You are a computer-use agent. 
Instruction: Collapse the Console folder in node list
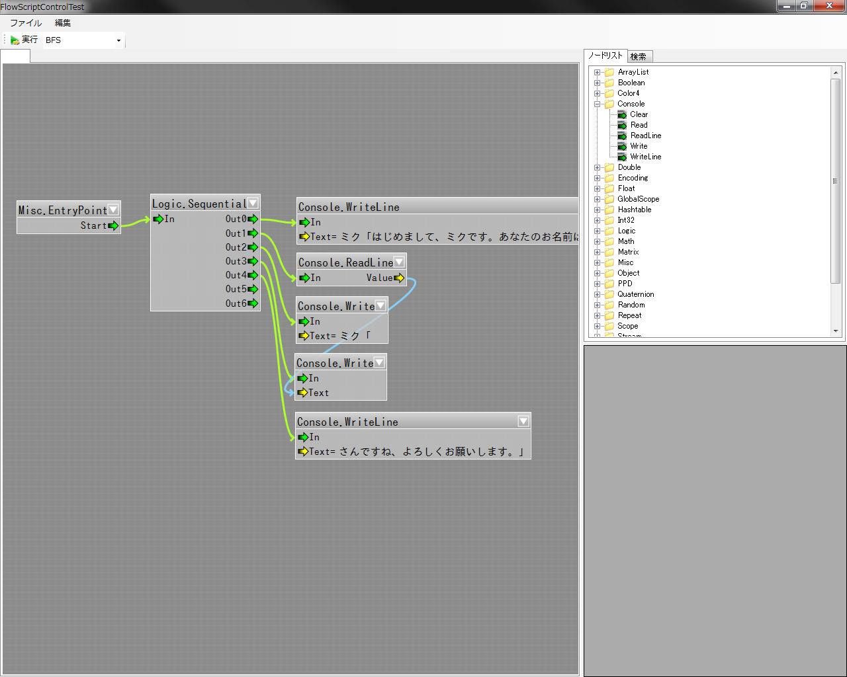597,104
